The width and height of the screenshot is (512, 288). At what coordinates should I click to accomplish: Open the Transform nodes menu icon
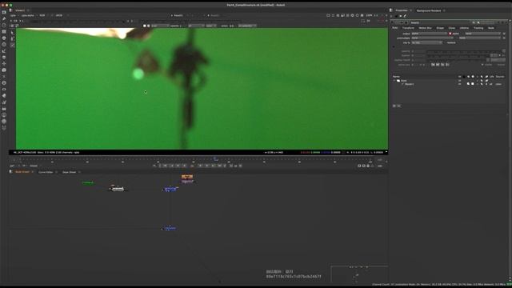pos(4,64)
